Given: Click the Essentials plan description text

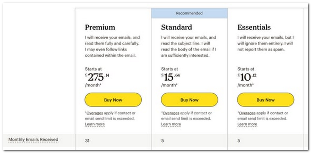Looking at the screenshot, I should (265, 44).
